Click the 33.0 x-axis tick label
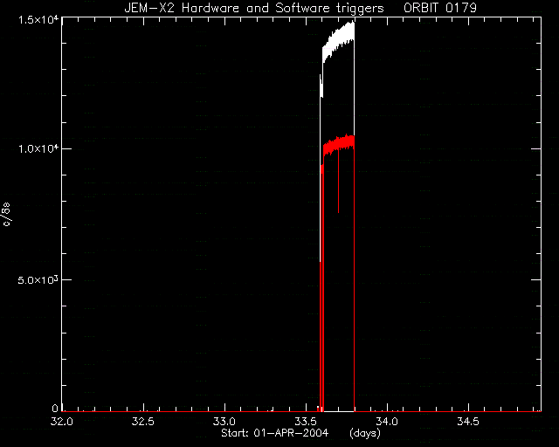This screenshot has height=447, width=559. (x=224, y=422)
